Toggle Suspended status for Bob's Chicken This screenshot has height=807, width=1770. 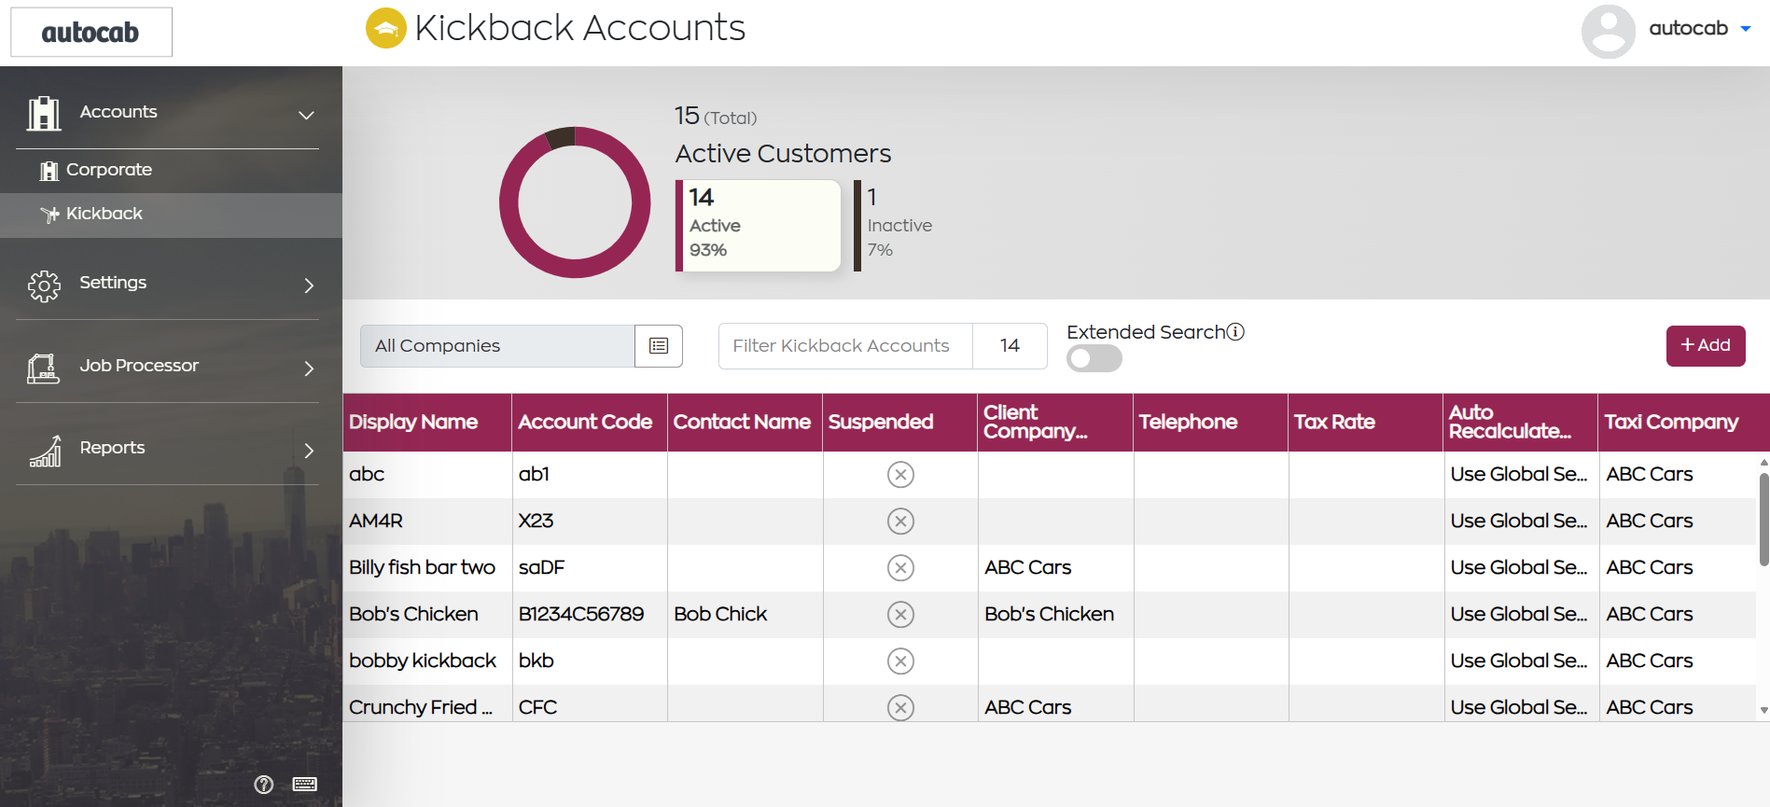(900, 615)
